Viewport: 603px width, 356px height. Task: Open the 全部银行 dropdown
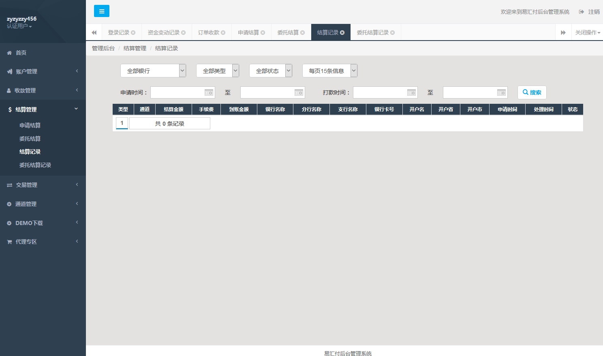(153, 71)
